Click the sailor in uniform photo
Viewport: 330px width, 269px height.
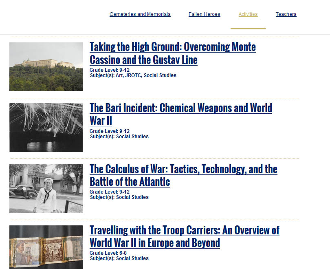click(x=46, y=189)
